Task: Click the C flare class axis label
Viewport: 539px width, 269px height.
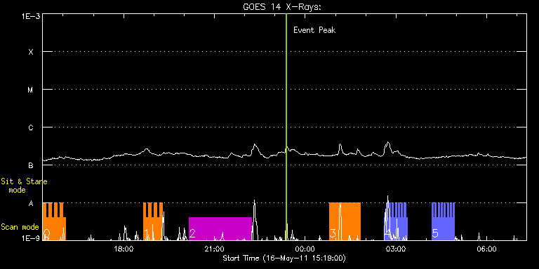Action: [x=31, y=127]
